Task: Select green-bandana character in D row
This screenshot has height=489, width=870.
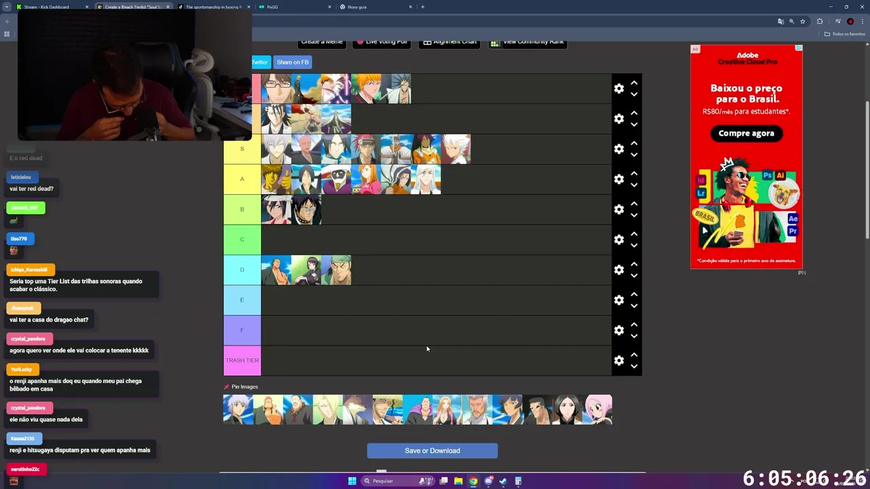Action: click(336, 270)
